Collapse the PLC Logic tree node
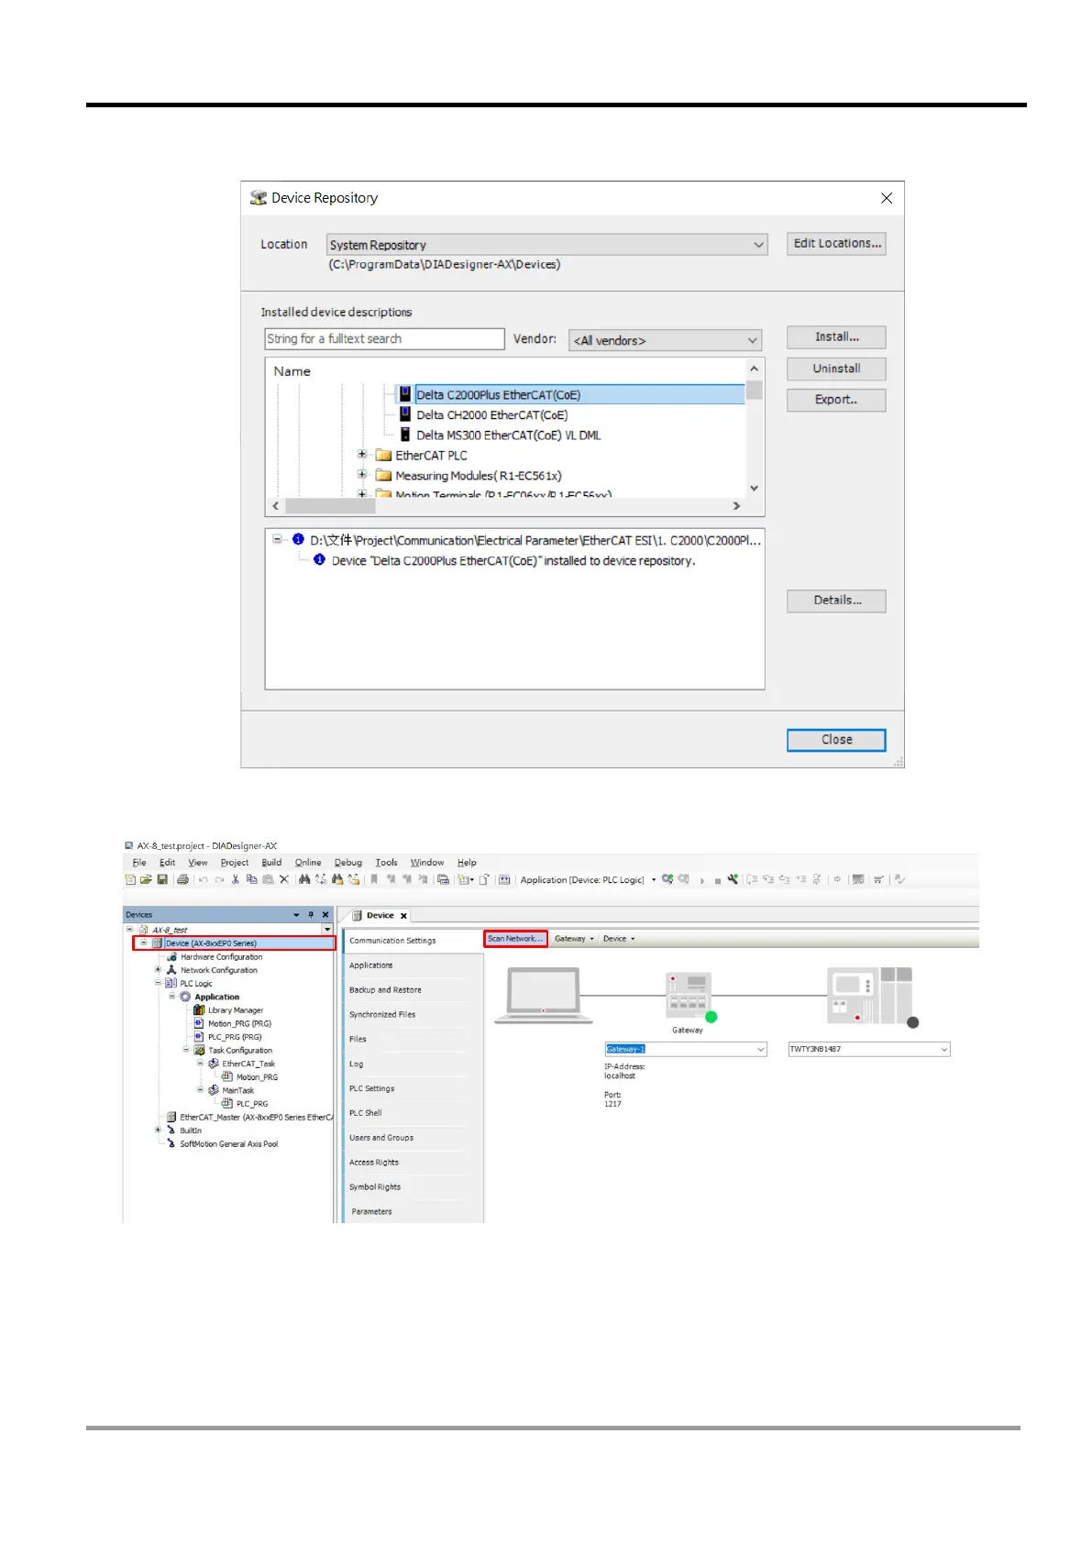 pos(158,983)
